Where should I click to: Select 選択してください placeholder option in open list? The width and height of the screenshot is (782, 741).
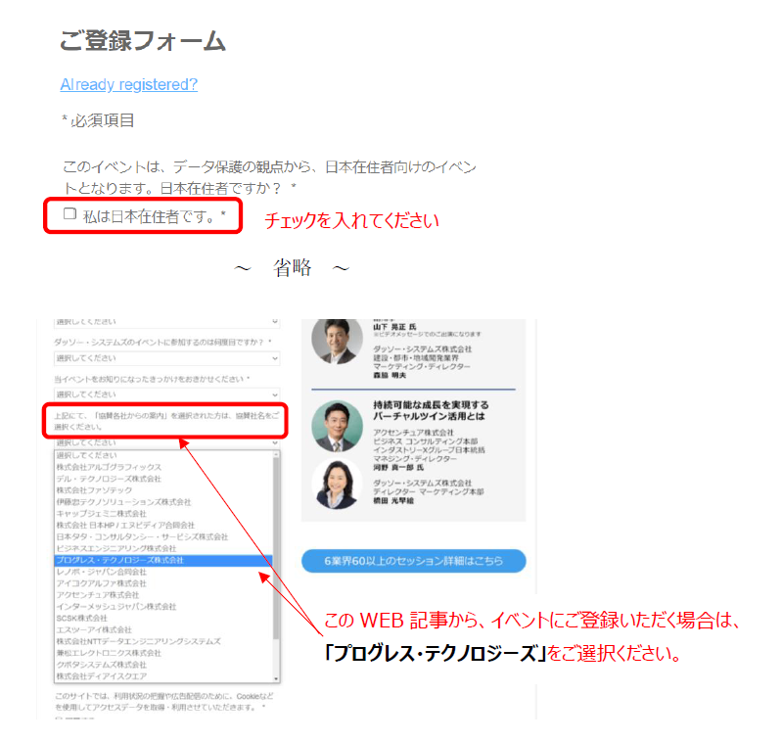(x=163, y=455)
